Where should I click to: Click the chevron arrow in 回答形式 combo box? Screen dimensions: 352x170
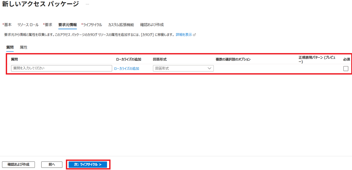209,68
